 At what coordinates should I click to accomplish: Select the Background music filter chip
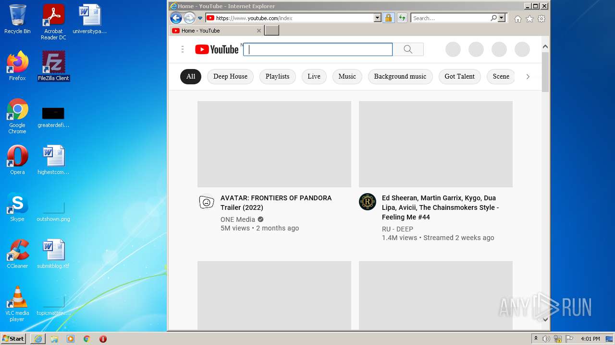tap(400, 77)
